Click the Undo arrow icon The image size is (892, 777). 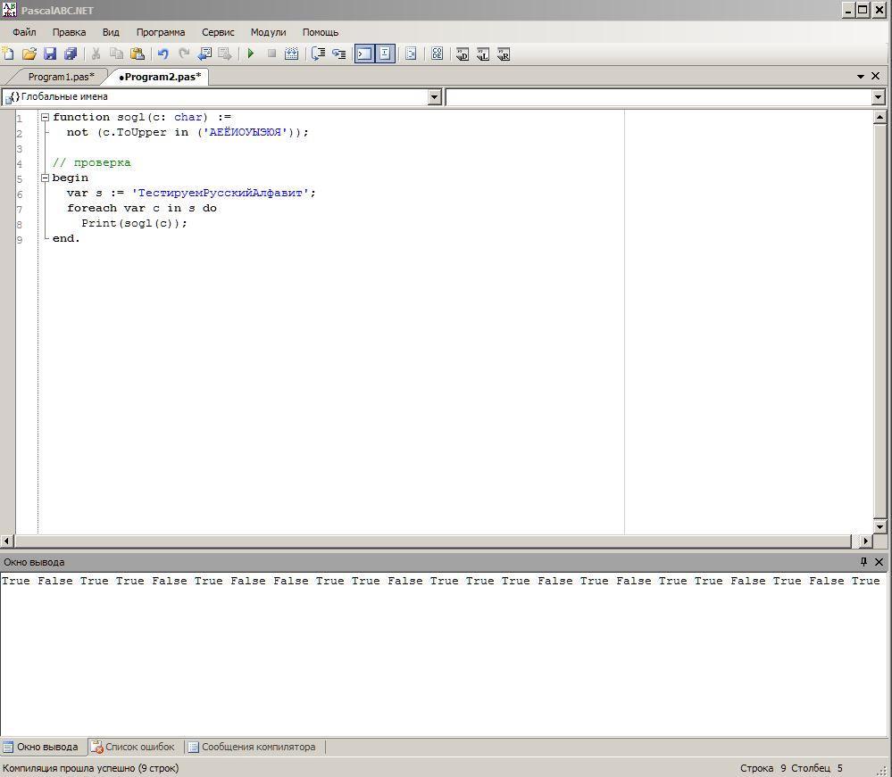coord(163,54)
